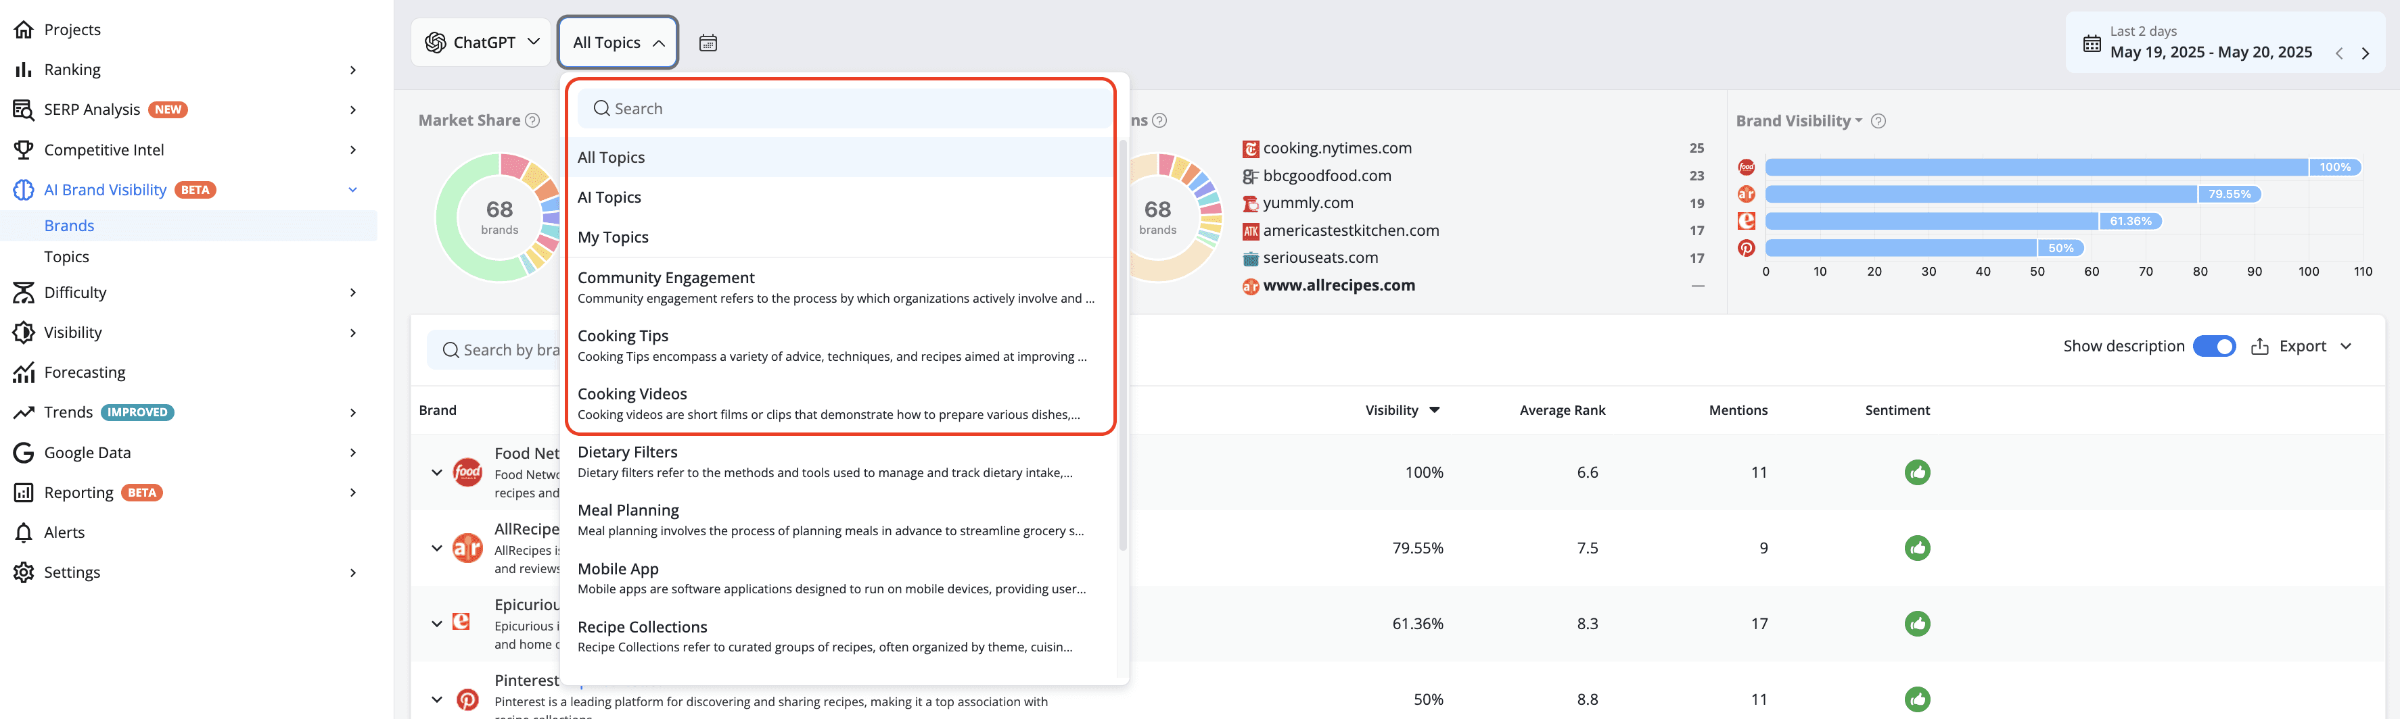The image size is (2400, 719).
Task: Sort by Average Rank column header
Action: (x=1563, y=410)
